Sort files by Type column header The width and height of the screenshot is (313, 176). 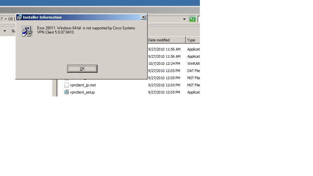(x=193, y=40)
